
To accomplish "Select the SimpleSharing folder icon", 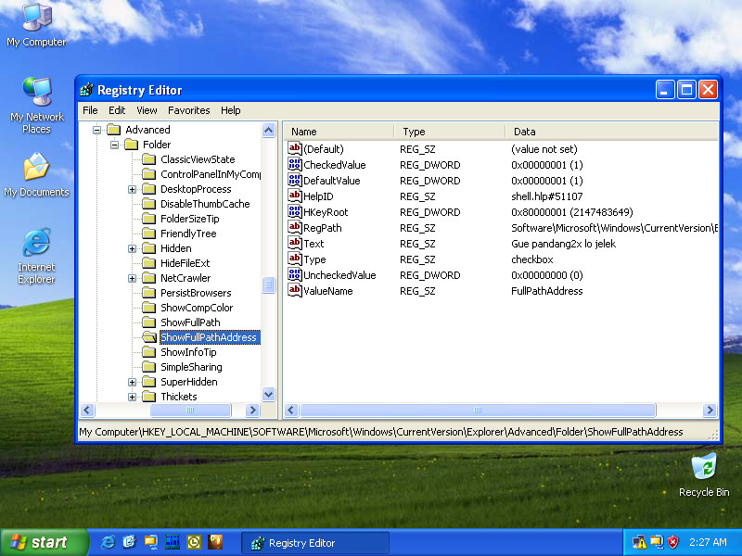I will (149, 367).
